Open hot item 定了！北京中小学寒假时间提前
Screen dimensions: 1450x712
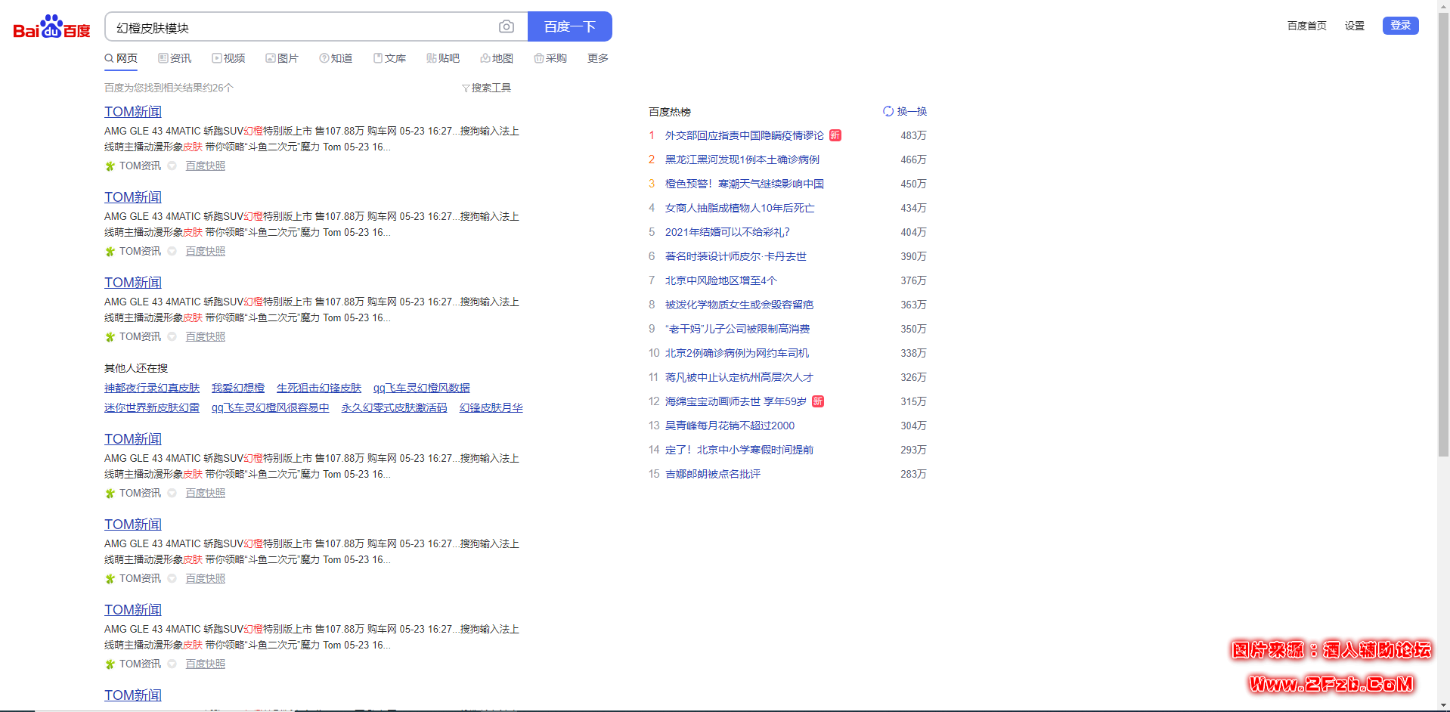(x=739, y=450)
